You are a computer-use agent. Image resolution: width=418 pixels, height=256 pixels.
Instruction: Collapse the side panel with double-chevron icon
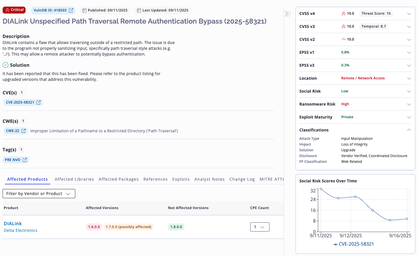click(x=287, y=14)
